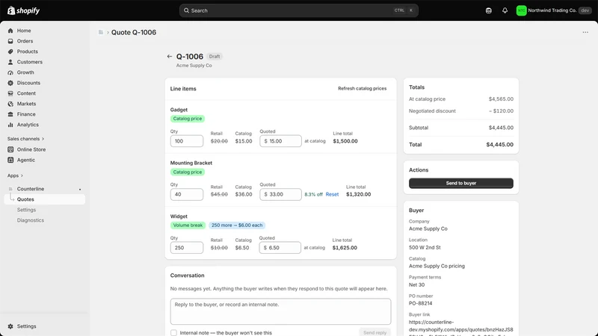Screen dimensions: 598x336
Task: Click the Mounting Bracket Catalog price badge
Action: pos(188,172)
